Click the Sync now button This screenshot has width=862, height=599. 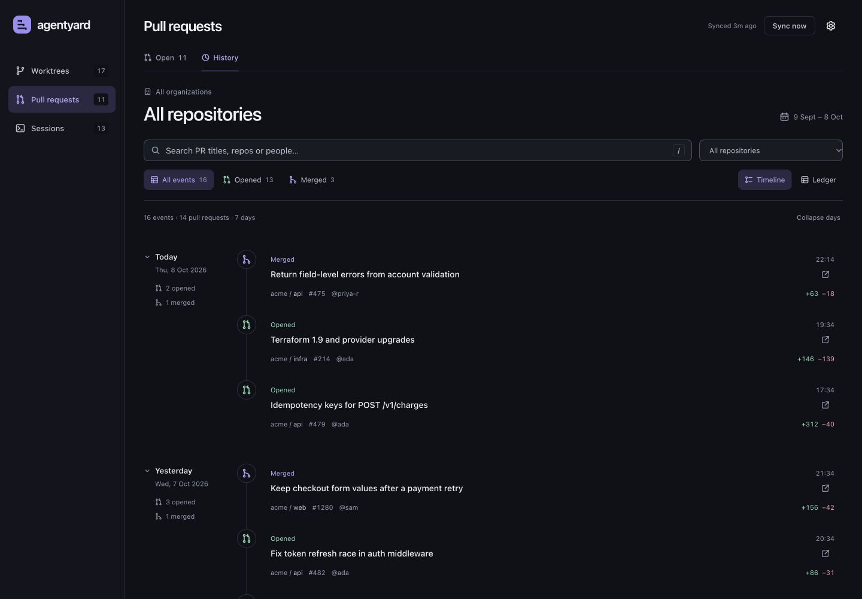[x=789, y=26]
